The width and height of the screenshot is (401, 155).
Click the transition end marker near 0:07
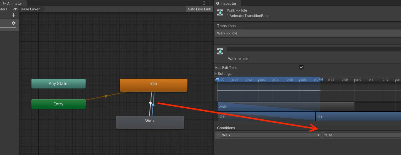[321, 80]
